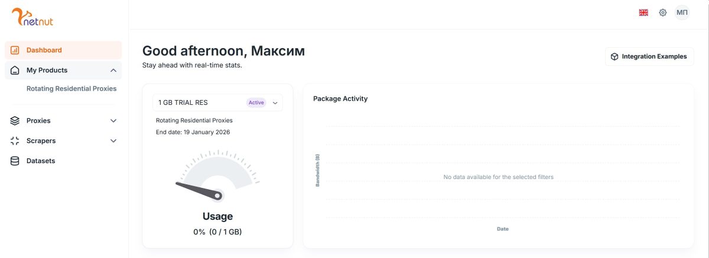Collapse the My Products section chevron
This screenshot has height=258, width=709.
pyautogui.click(x=113, y=70)
